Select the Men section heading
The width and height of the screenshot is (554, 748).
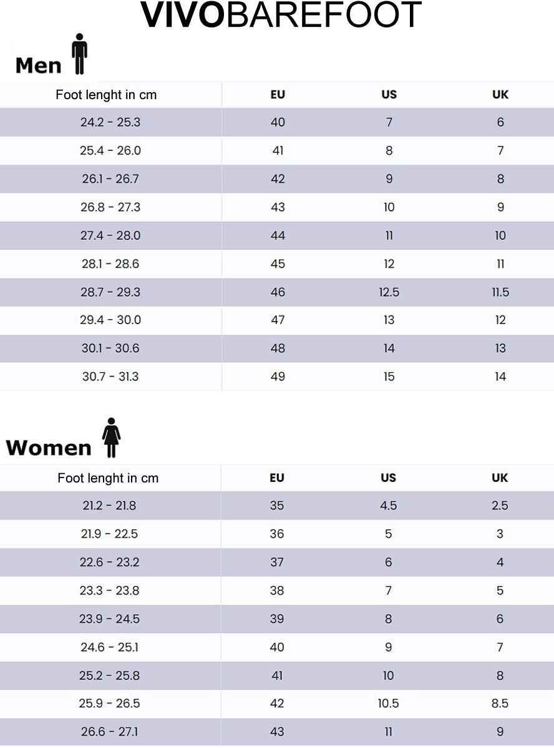38,65
